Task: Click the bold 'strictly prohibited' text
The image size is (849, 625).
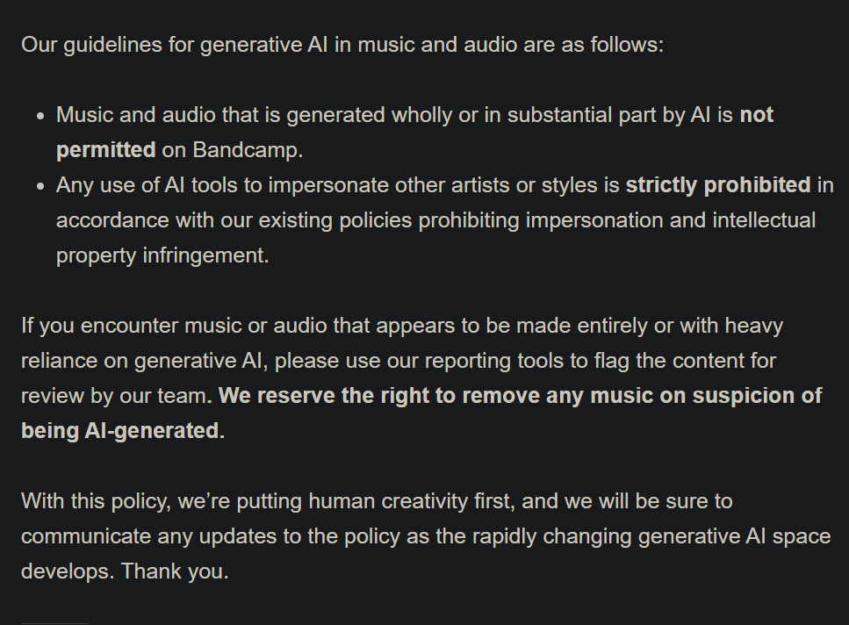Action: (x=718, y=185)
